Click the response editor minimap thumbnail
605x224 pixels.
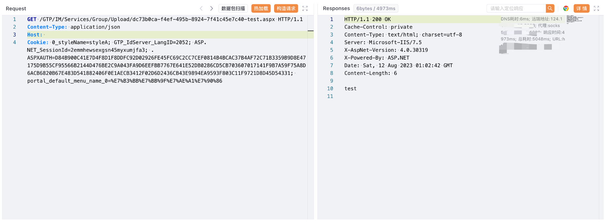(x=574, y=19)
